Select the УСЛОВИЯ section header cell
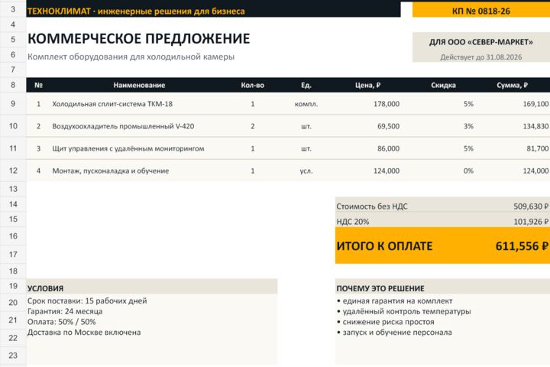The image size is (550, 367). coord(151,288)
